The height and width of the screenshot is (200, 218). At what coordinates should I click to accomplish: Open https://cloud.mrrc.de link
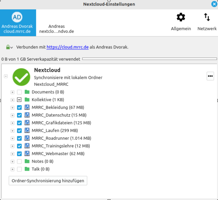click(67, 47)
